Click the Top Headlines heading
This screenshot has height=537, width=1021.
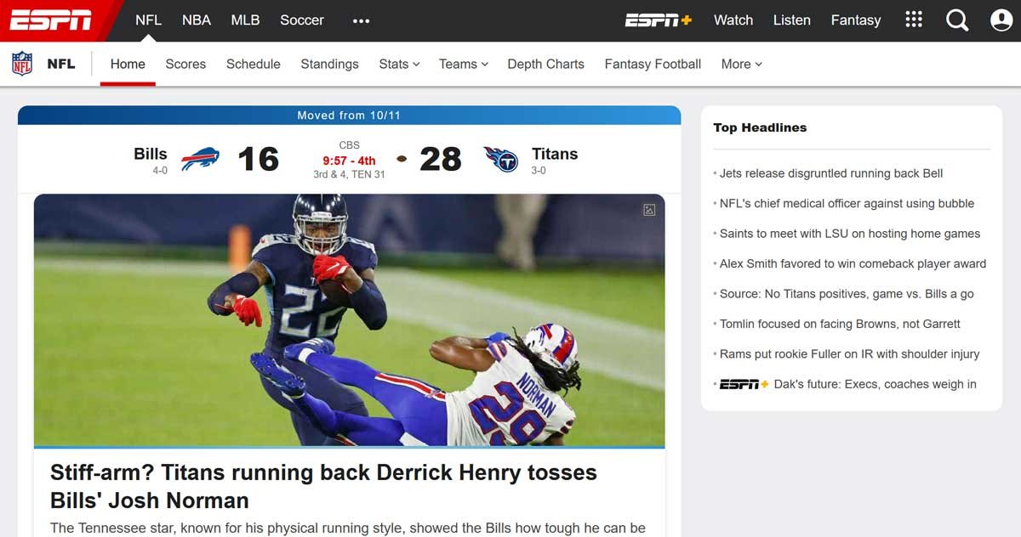pos(760,127)
